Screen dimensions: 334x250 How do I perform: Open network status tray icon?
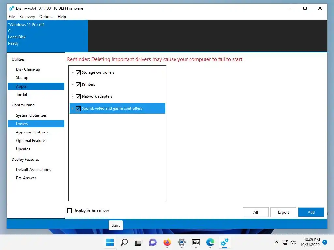[x=285, y=242]
